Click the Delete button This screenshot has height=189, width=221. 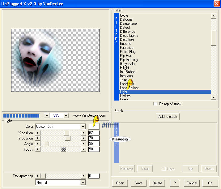(157, 183)
